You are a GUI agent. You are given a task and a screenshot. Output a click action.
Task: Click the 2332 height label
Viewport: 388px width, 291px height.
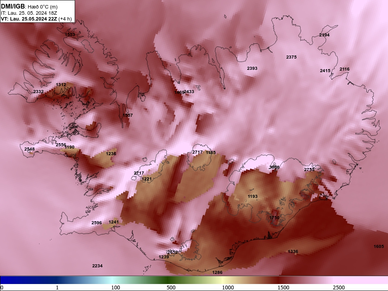point(38,92)
